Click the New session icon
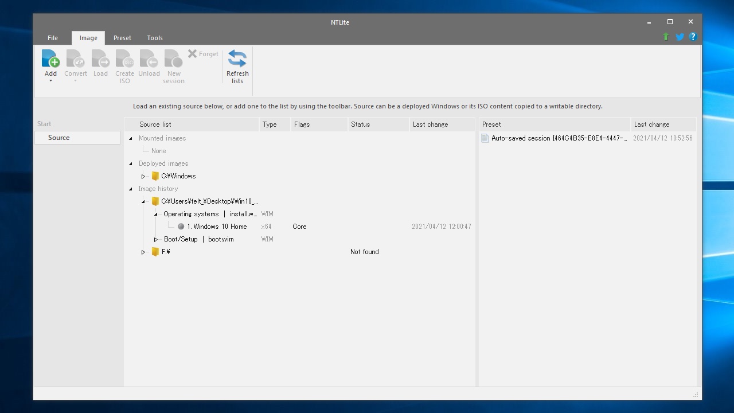 pos(173,59)
